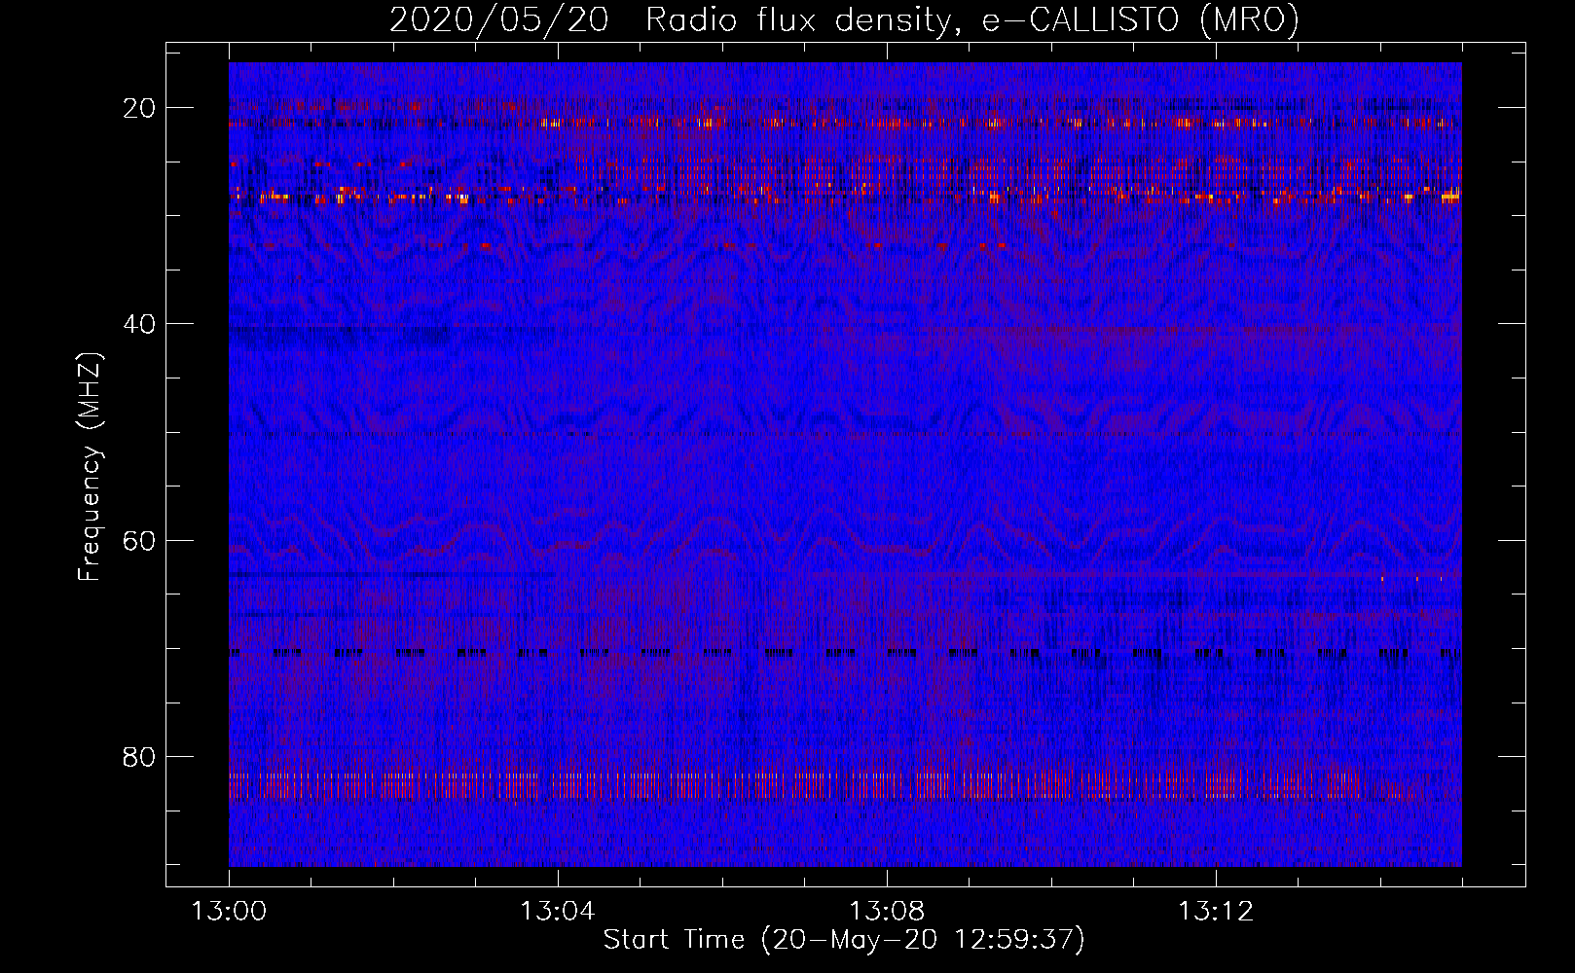Click the 'Frequency (MHZ)' axis label
Viewport: 1575px width, 973px height.
[90, 467]
